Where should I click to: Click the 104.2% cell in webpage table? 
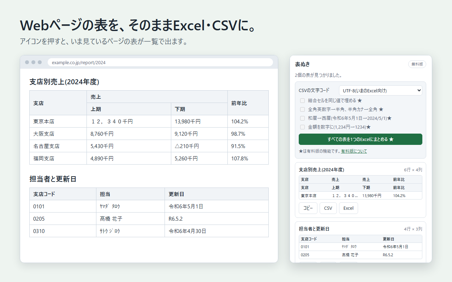pyautogui.click(x=248, y=121)
